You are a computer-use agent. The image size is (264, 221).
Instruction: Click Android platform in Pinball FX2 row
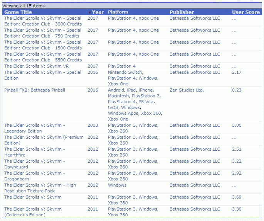[116, 90]
